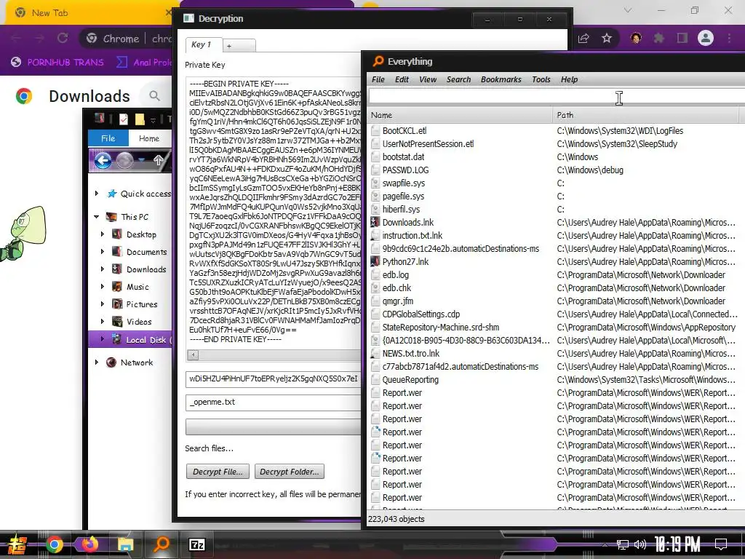
Task: Open Chrome extensions puzzle icon
Action: (658, 38)
